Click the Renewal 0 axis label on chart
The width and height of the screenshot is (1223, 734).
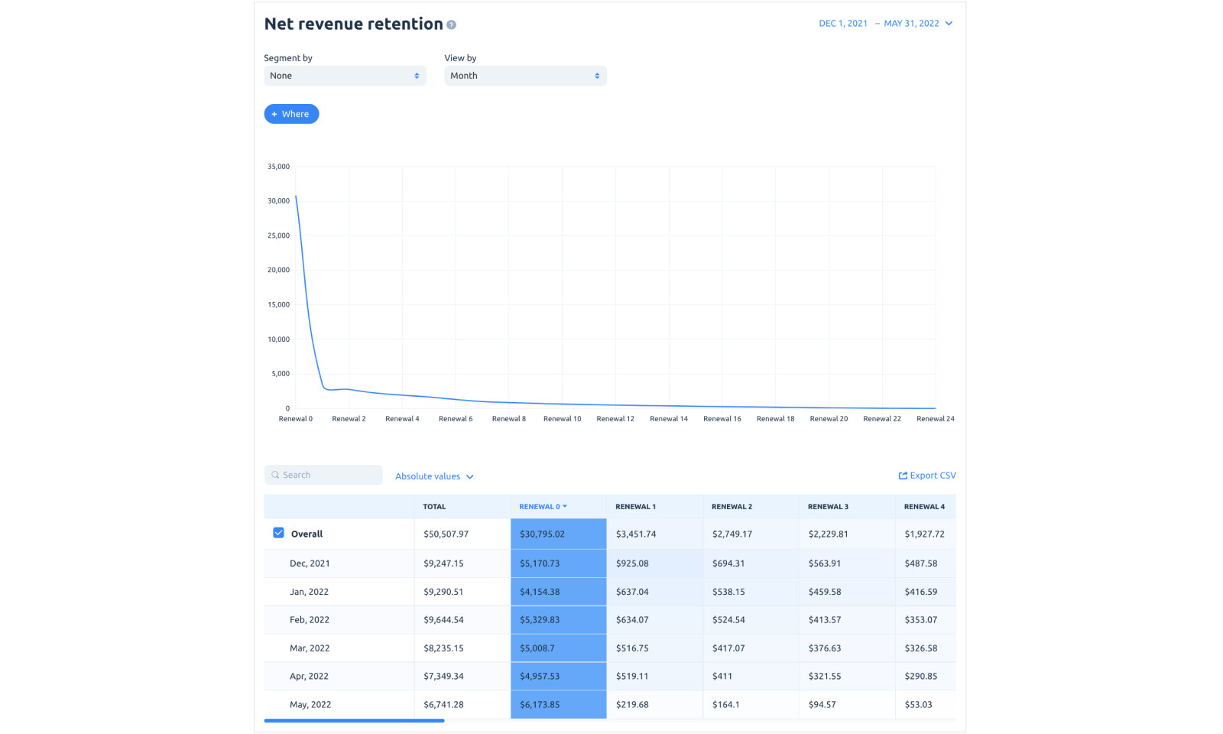tap(295, 419)
